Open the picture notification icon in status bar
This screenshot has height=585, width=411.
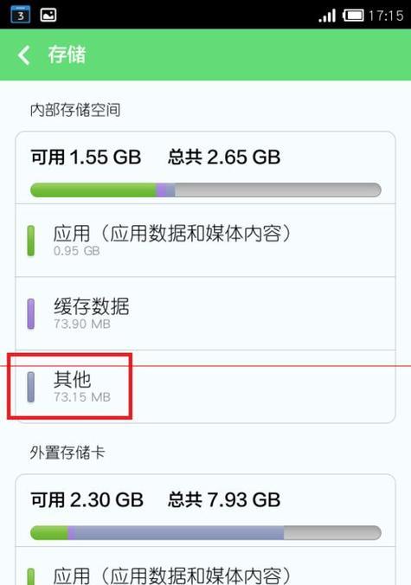pos(48,15)
